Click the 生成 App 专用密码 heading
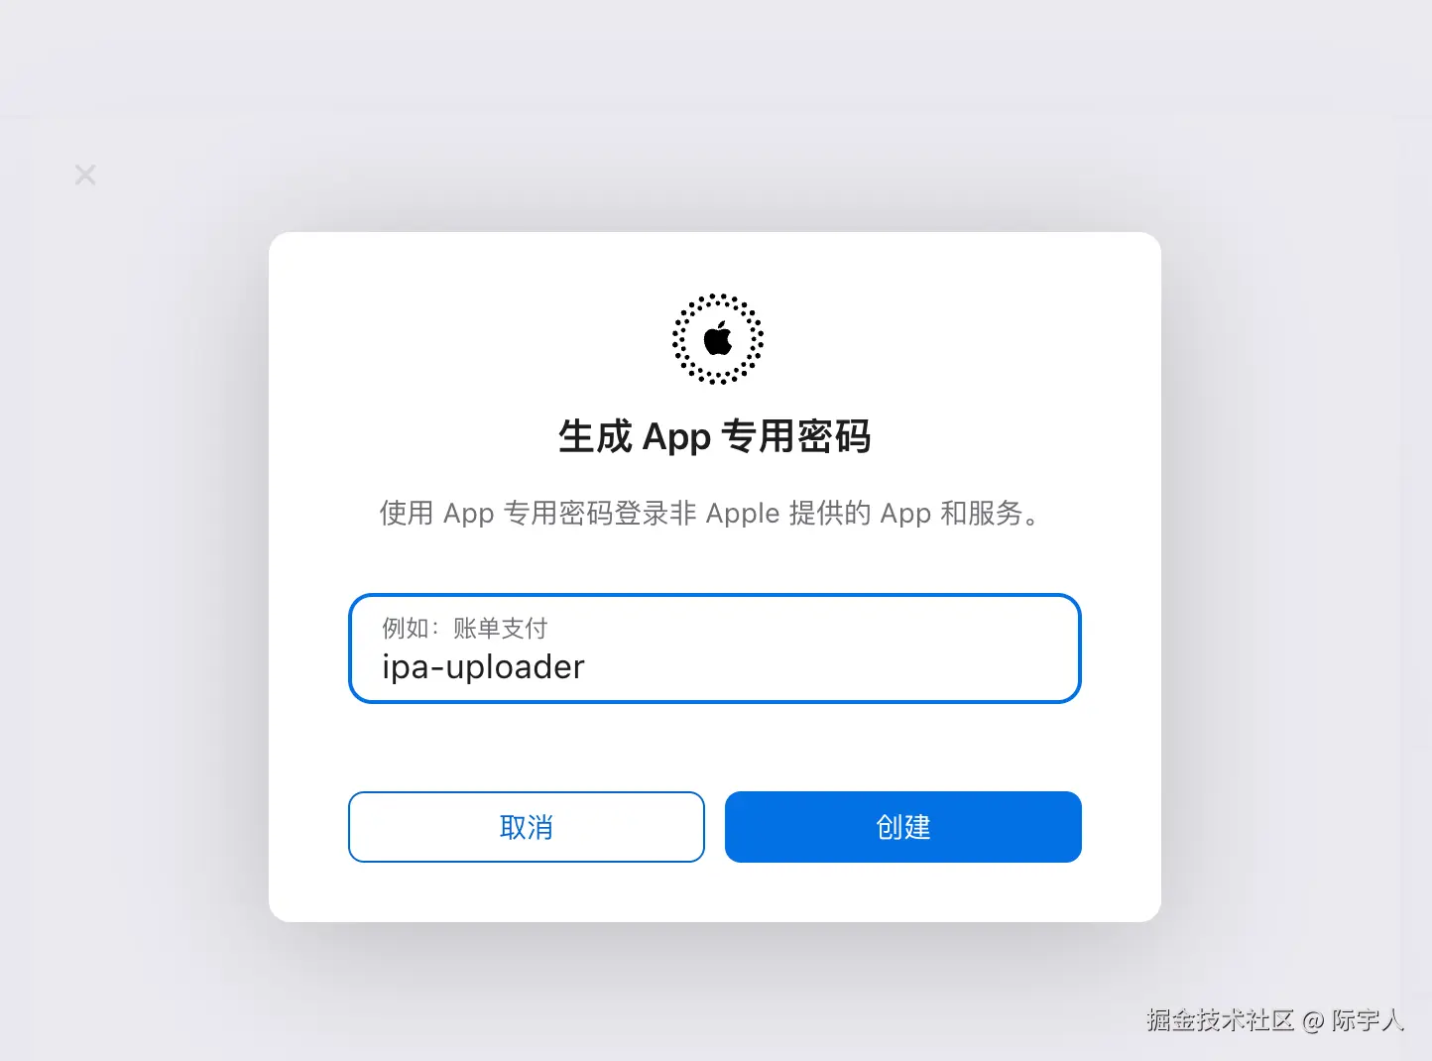Image resolution: width=1432 pixels, height=1061 pixels. (x=715, y=436)
